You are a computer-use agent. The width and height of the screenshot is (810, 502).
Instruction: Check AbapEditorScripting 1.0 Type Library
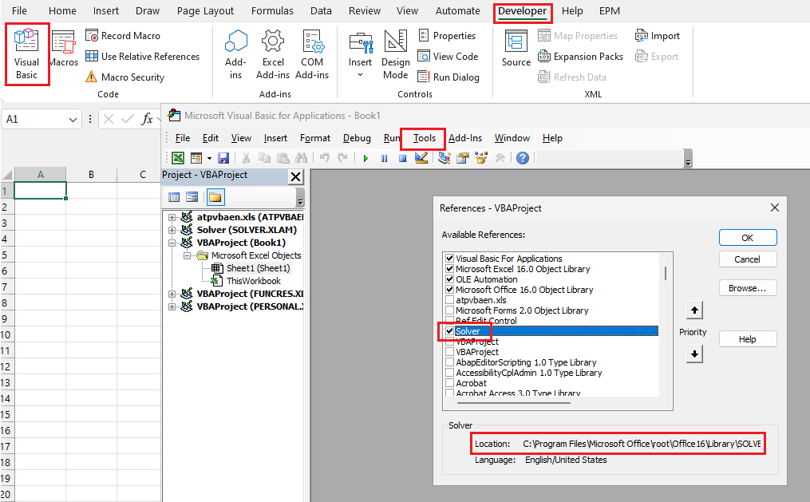(x=449, y=362)
